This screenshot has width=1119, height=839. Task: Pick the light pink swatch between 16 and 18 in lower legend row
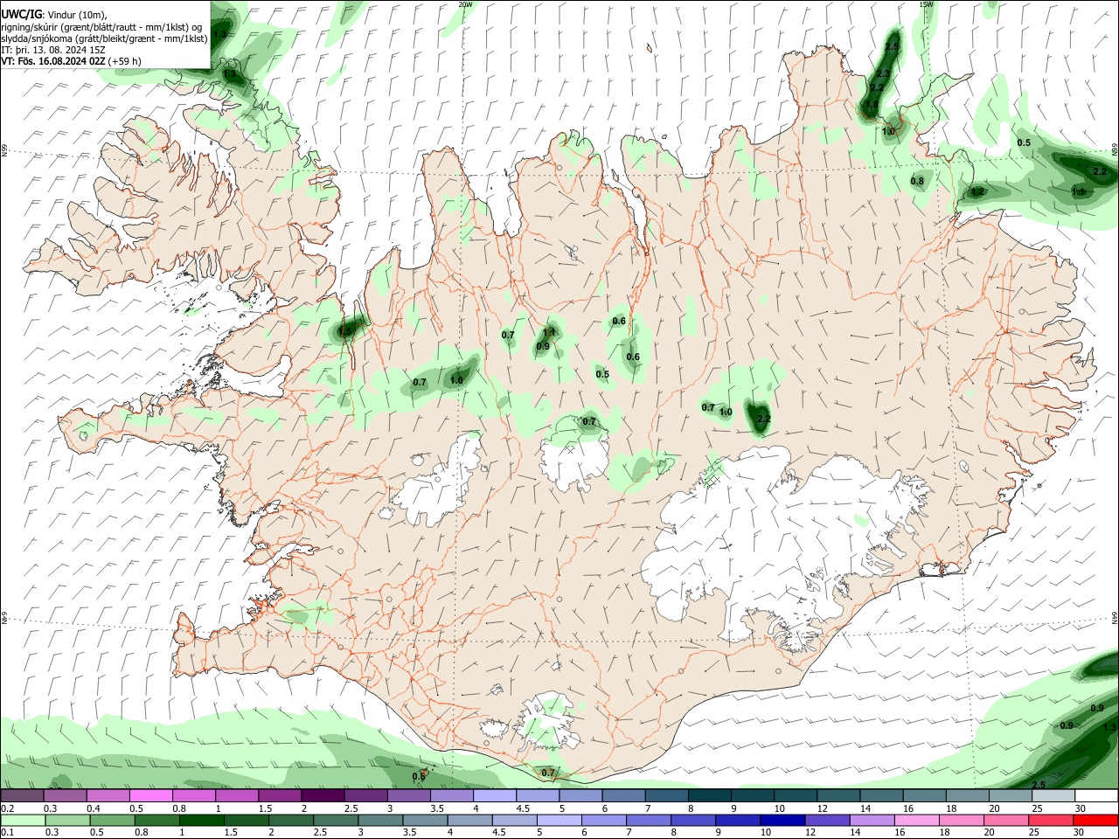tap(917, 821)
